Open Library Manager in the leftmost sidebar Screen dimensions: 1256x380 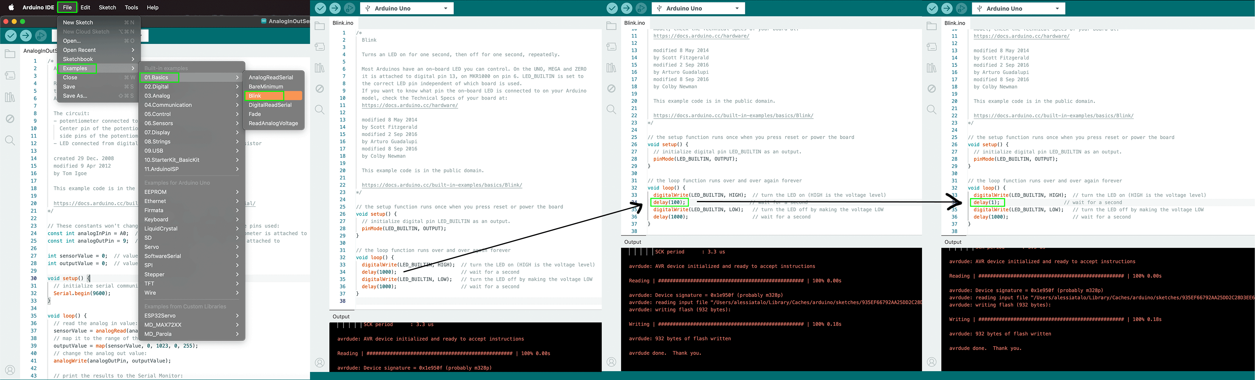pyautogui.click(x=10, y=97)
